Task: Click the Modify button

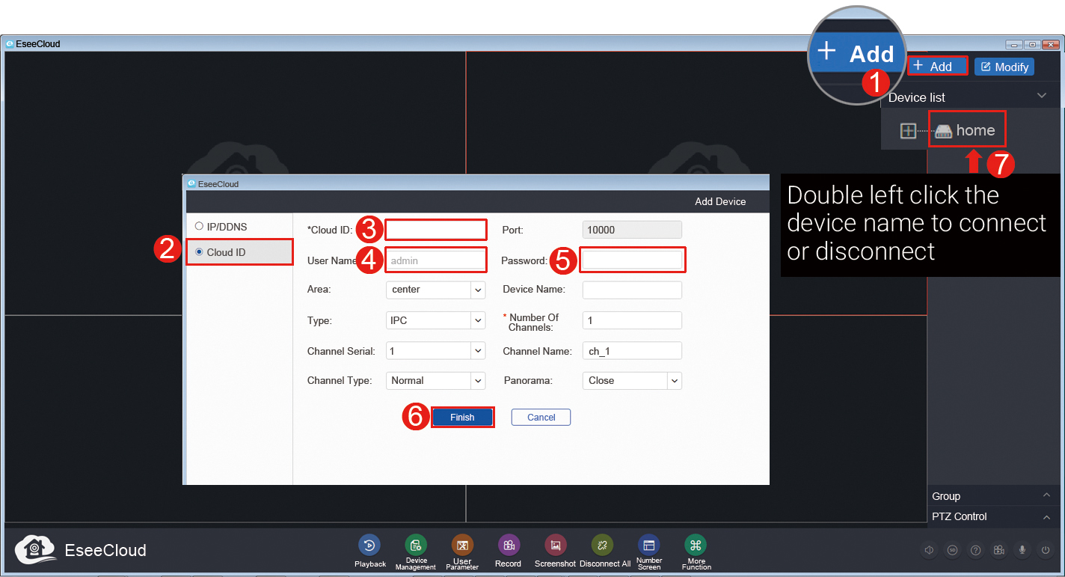Action: (1004, 67)
